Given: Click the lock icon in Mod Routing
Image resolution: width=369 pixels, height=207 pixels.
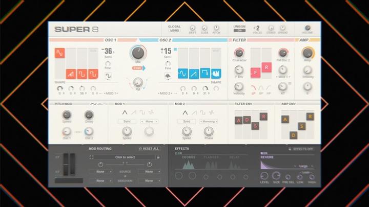Looking at the screenshot, I should [158, 157].
